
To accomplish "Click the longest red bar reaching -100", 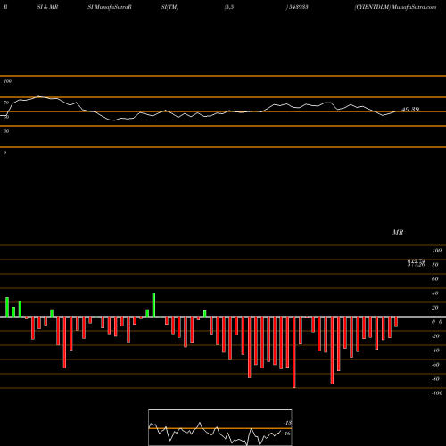I will tap(294, 352).
